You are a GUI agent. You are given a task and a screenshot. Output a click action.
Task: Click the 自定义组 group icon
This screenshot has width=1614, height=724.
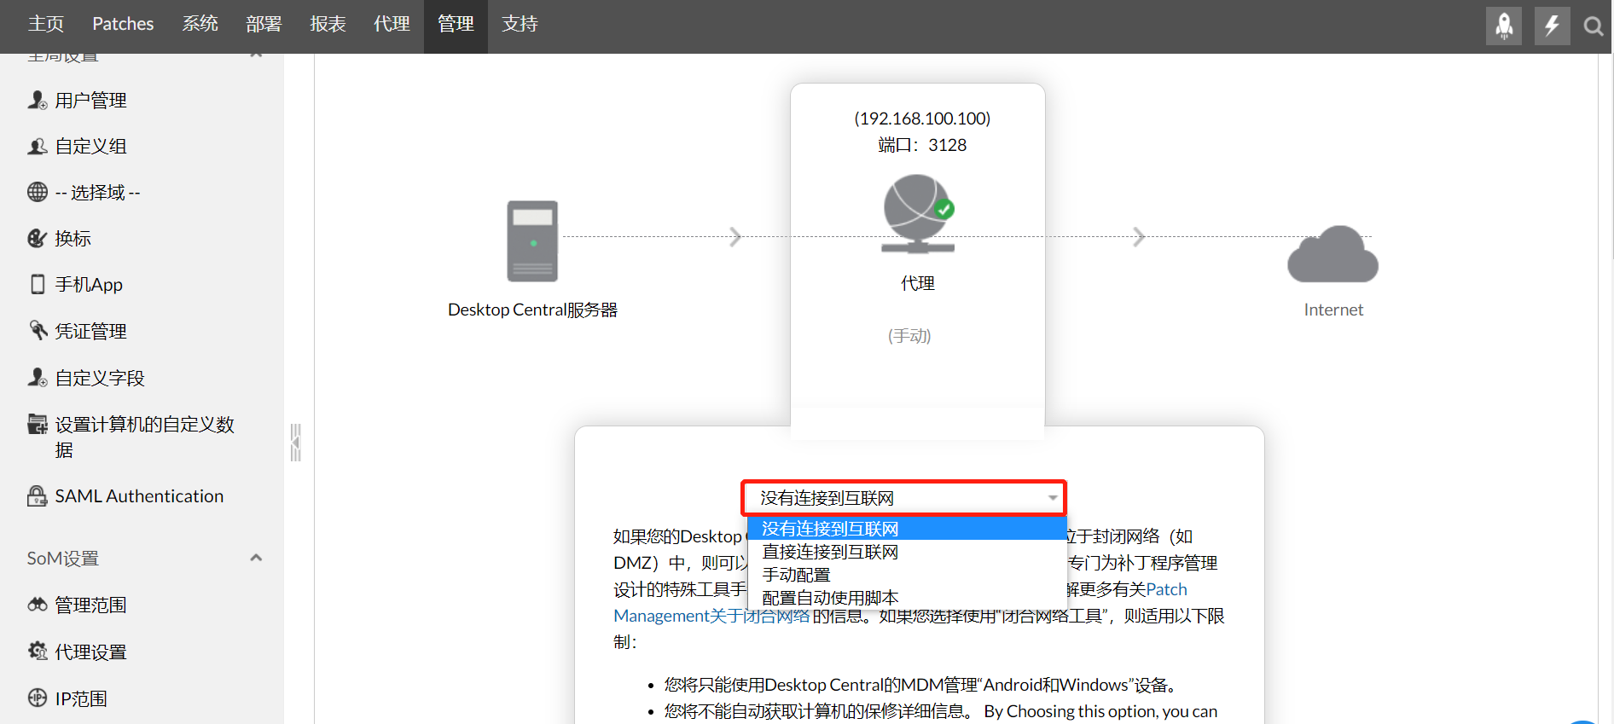coord(38,147)
